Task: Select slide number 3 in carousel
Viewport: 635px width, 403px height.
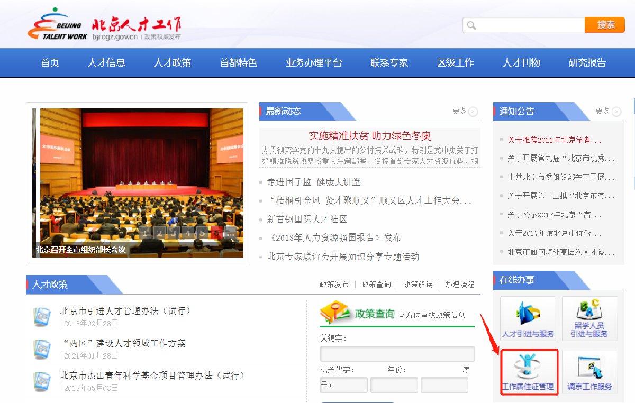Action: click(x=174, y=232)
